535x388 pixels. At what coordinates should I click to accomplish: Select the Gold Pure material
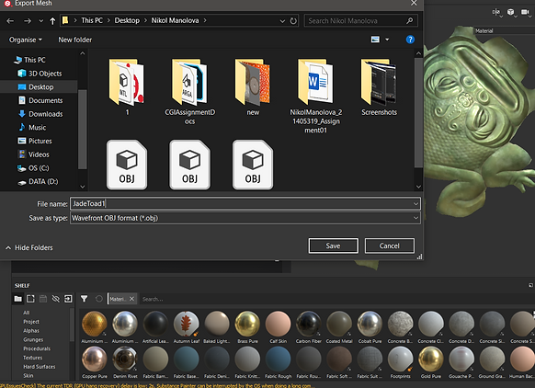[431, 362]
